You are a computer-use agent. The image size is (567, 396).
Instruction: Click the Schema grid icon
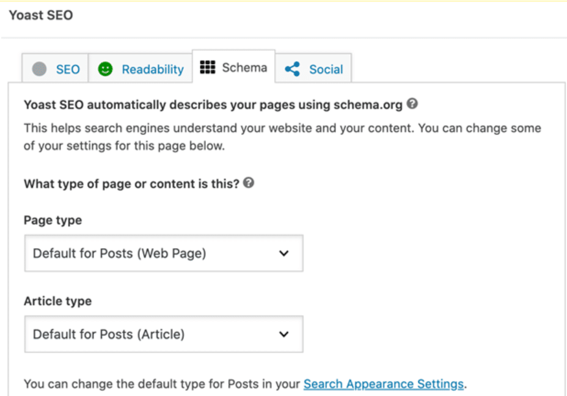tap(208, 67)
